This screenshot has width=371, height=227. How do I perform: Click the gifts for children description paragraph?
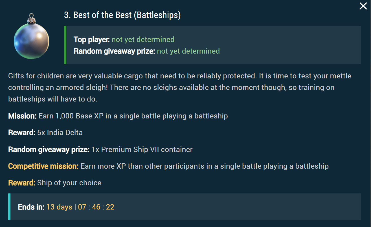179,87
